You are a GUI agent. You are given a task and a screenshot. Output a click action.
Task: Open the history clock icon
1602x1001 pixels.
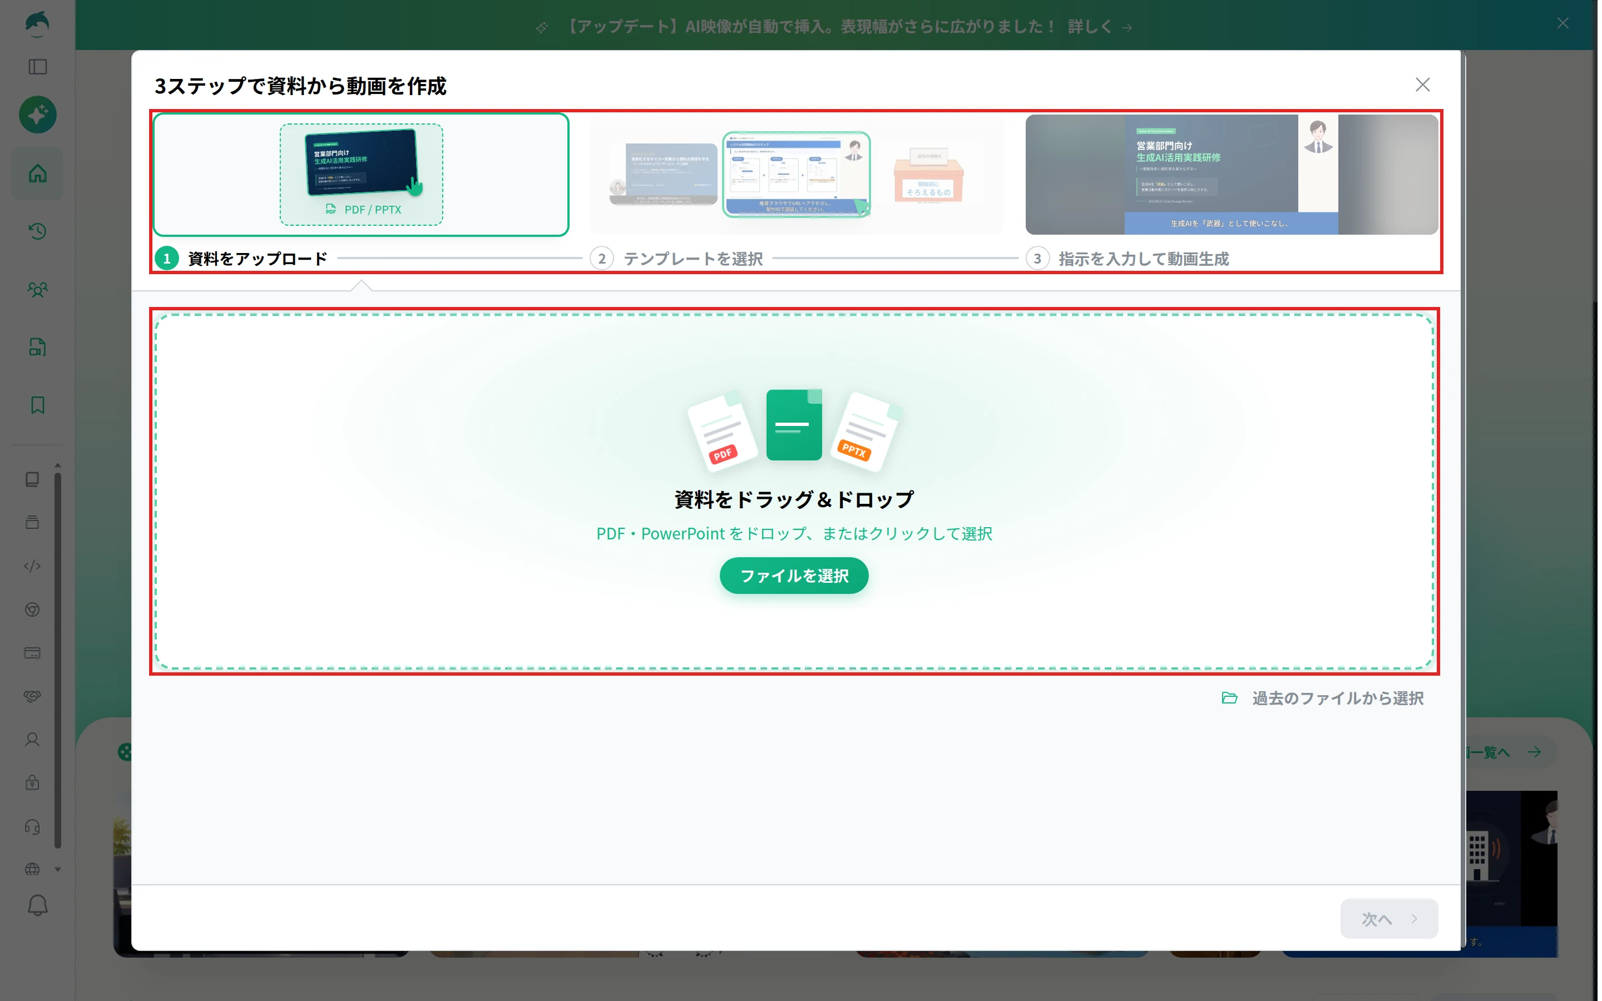point(38,231)
